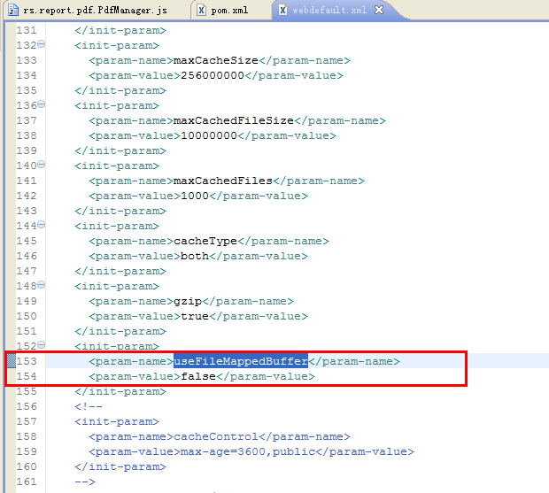Click the comment closing on line 161
This screenshot has height=493, width=549.
[x=85, y=481]
